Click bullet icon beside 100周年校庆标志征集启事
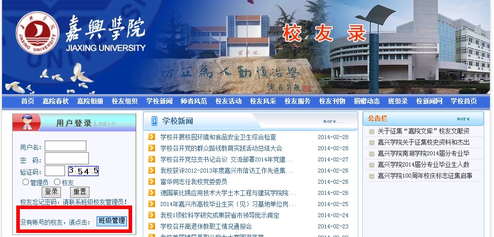Image resolution: width=494 pixels, height=237 pixels. tap(372, 176)
